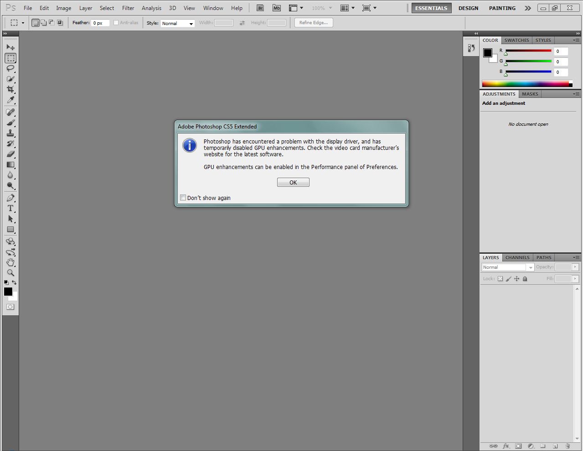Switch to the Swatches tab
Screen dimensions: 583x451
coord(516,40)
